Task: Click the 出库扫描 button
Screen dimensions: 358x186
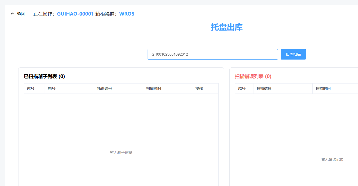Action: point(293,54)
